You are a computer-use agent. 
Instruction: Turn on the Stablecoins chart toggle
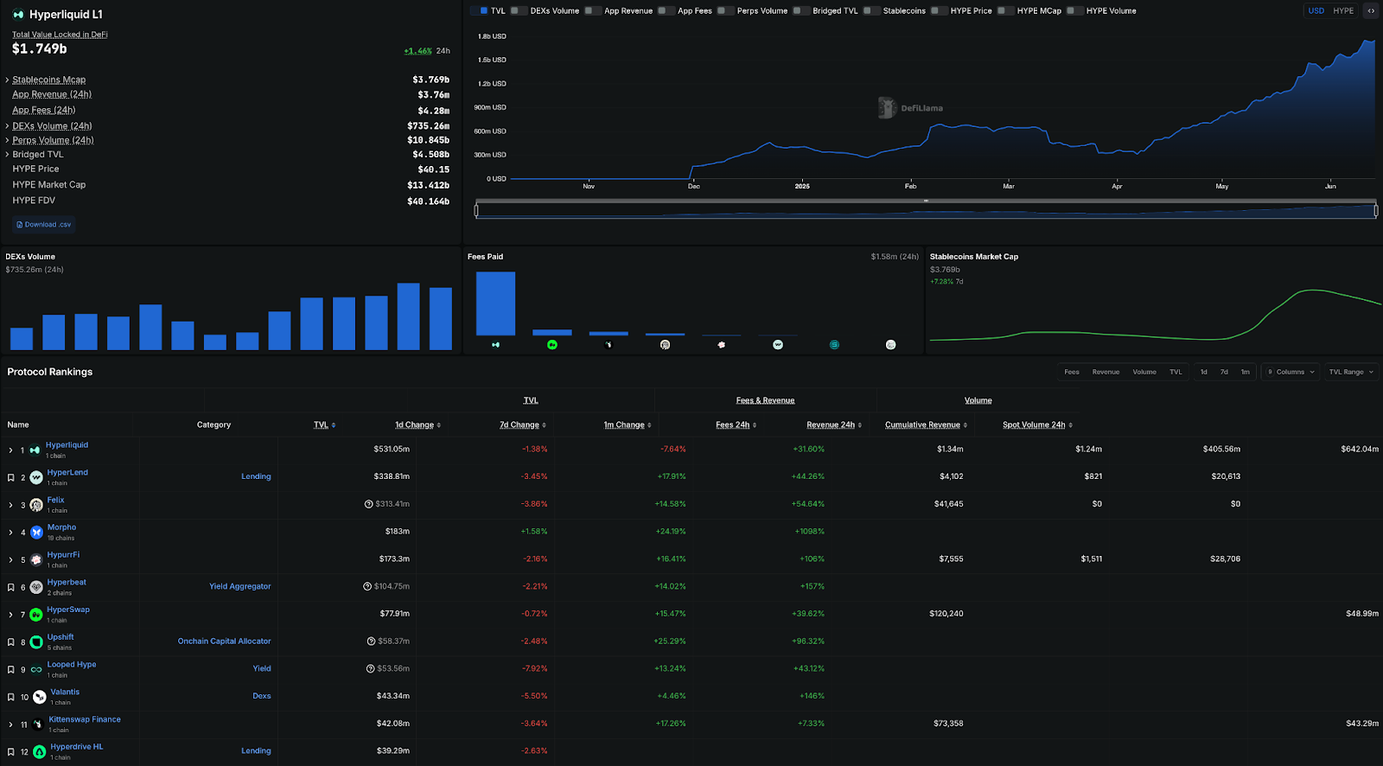click(x=867, y=11)
